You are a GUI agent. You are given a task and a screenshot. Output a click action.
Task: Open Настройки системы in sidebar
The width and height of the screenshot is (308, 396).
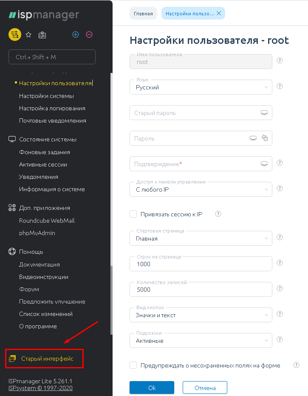(46, 96)
